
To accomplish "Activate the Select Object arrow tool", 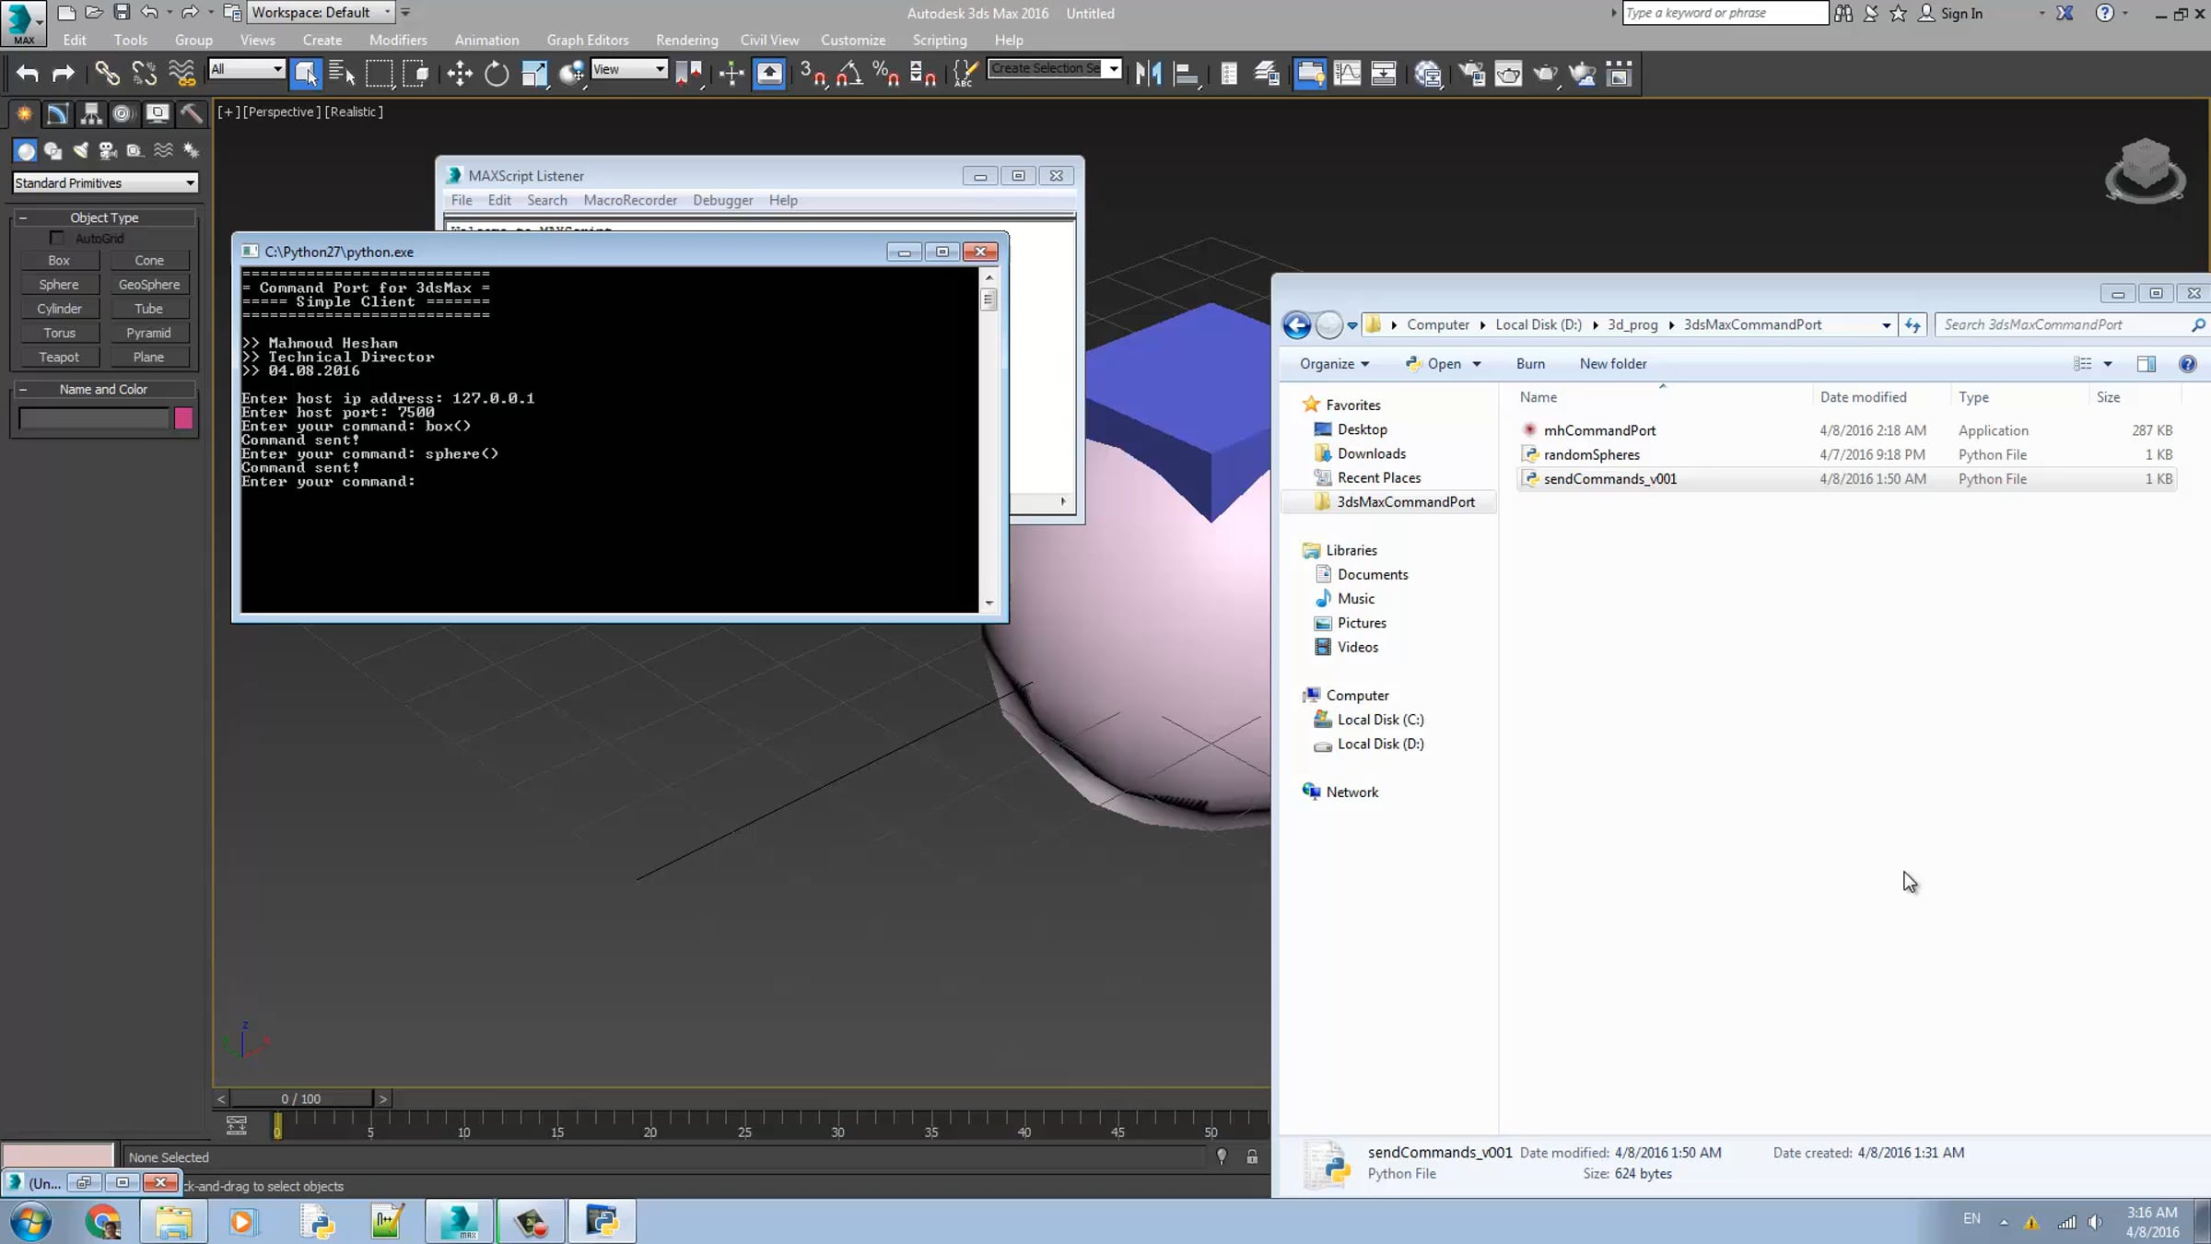I will (x=306, y=74).
